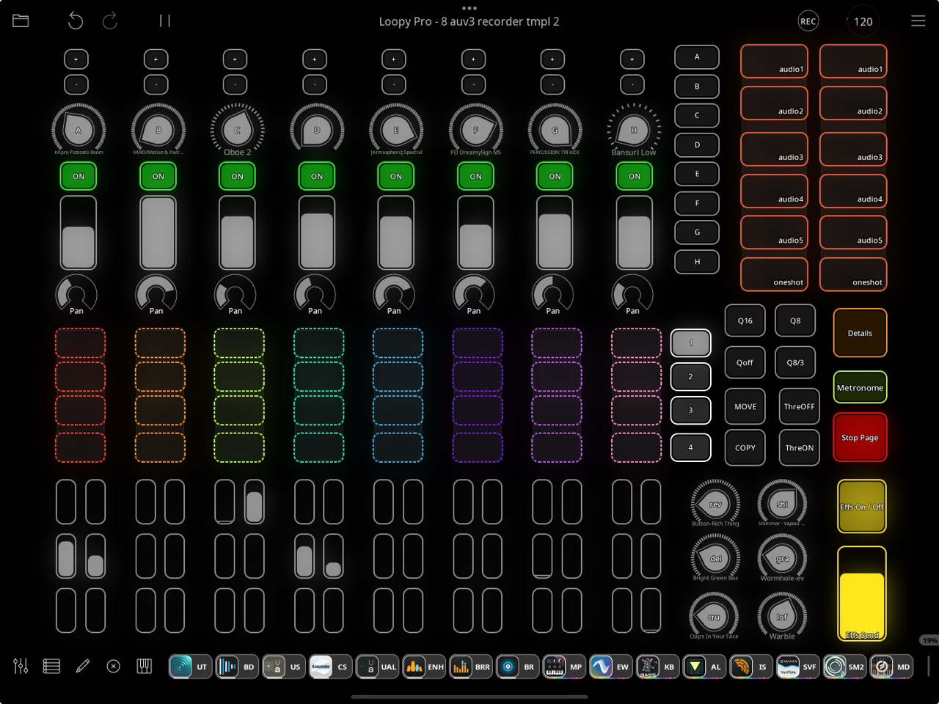Open the hamburger menu at top right
Viewport: 939px width, 704px height.
click(x=918, y=21)
